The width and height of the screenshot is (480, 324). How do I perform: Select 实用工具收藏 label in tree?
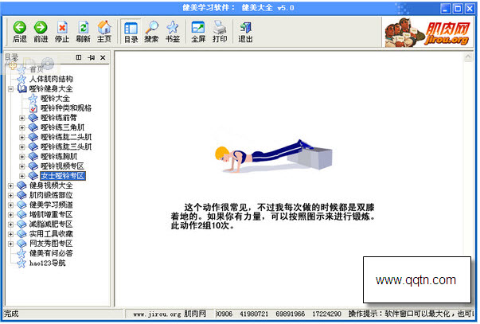click(51, 234)
